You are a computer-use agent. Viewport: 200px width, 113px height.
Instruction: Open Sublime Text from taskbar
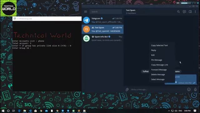[79, 111]
